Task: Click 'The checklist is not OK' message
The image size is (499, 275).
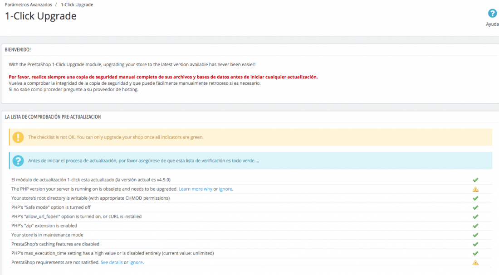Action: [116, 137]
